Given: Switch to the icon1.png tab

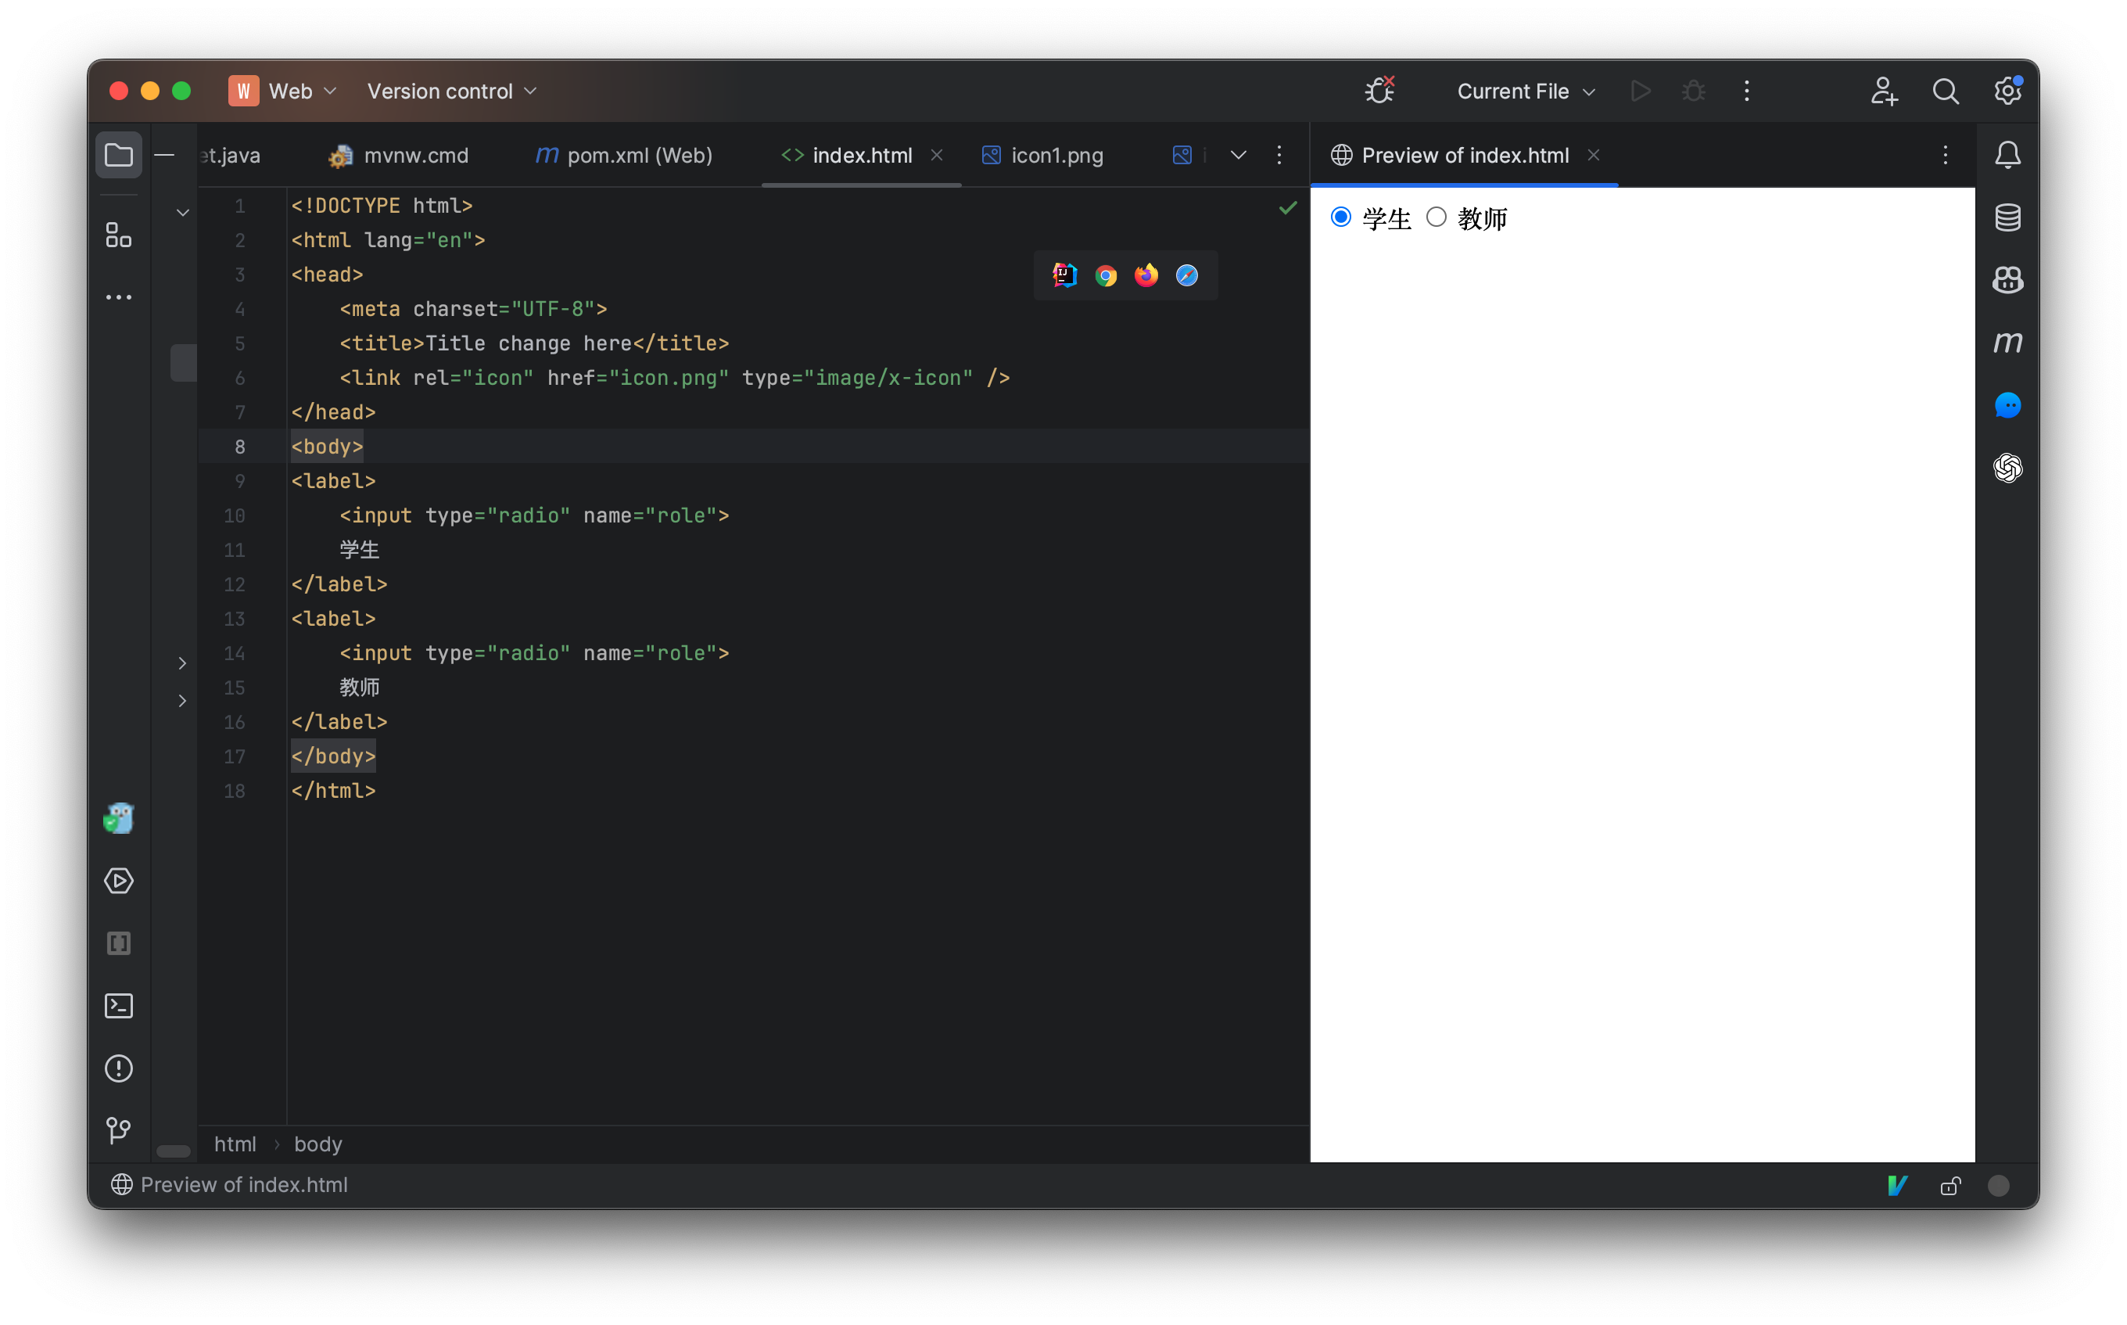Looking at the screenshot, I should click(x=1042, y=155).
